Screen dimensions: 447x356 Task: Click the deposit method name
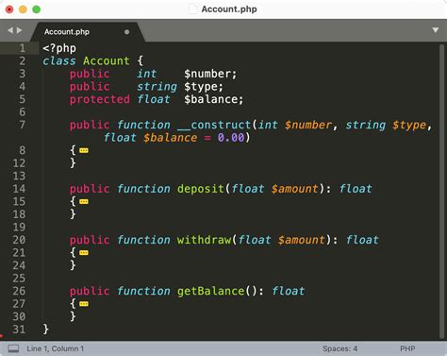pyautogui.click(x=201, y=189)
